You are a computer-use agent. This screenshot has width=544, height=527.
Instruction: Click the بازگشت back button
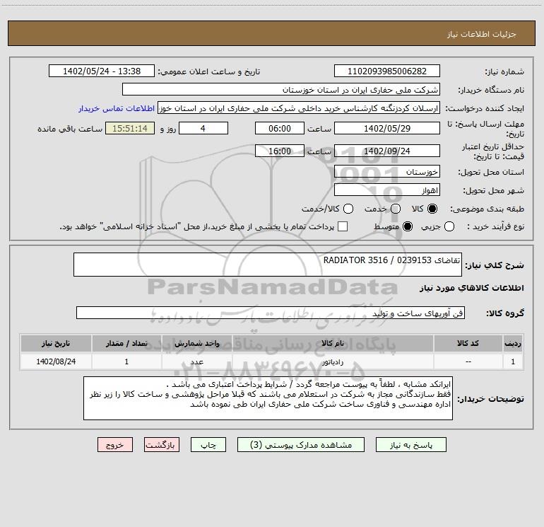(162, 445)
